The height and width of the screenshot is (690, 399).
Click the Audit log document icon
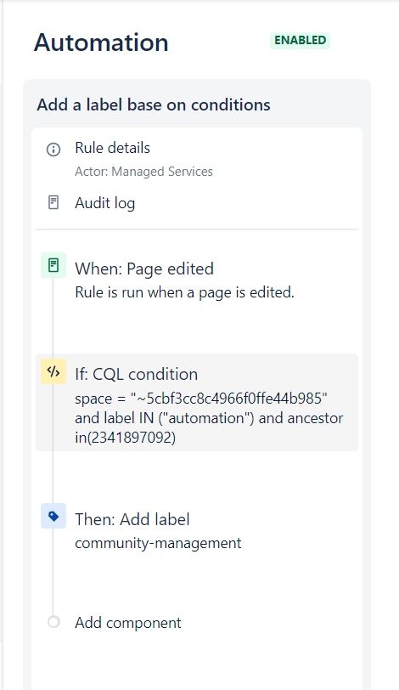[x=53, y=203]
